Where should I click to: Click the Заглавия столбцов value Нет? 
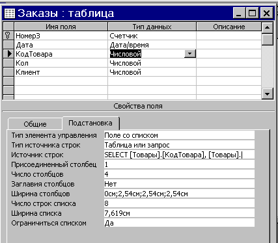click(x=179, y=184)
